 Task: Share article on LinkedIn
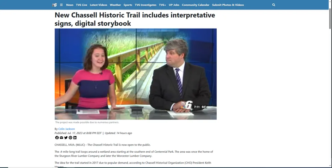pos(75,138)
